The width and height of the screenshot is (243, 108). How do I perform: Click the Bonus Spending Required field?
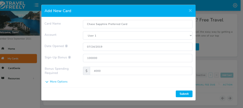pyautogui.click(x=141, y=71)
